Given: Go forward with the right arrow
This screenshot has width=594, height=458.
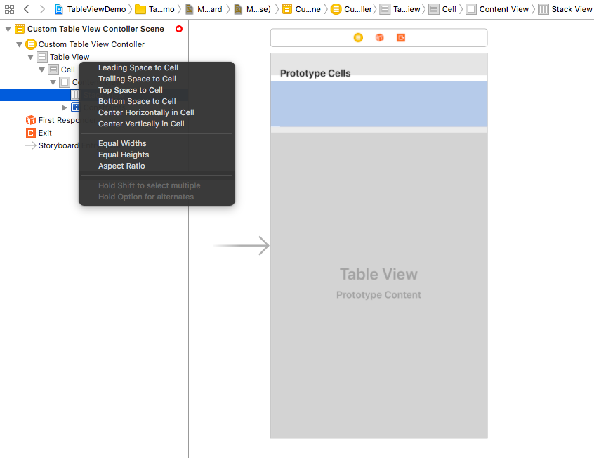Looking at the screenshot, I should tap(42, 9).
